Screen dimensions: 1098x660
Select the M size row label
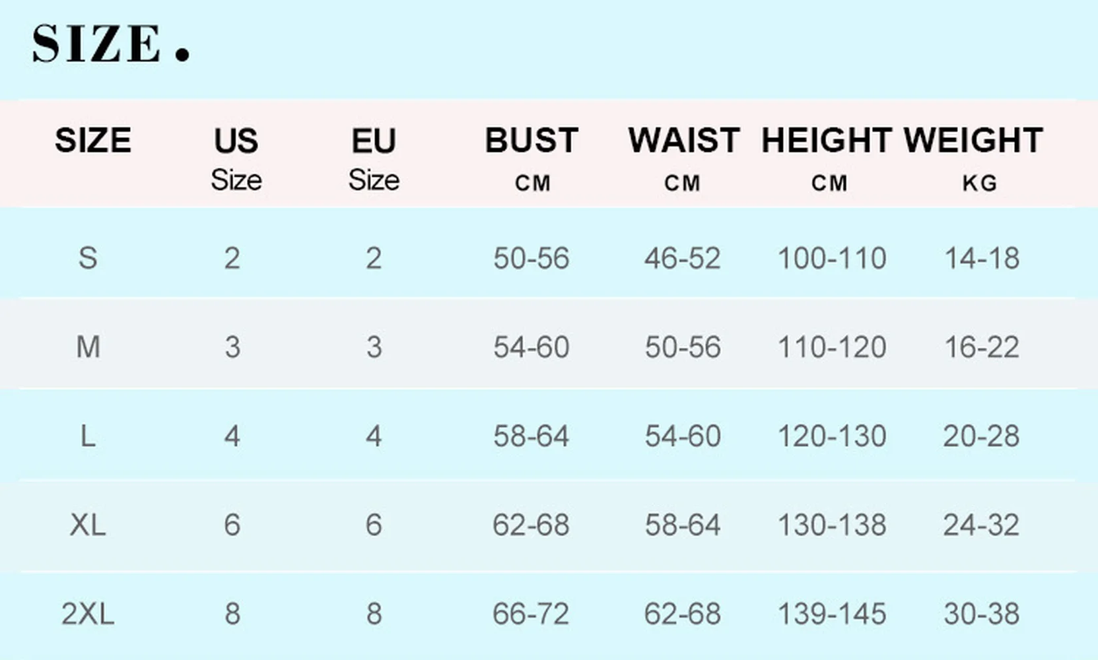[88, 347]
